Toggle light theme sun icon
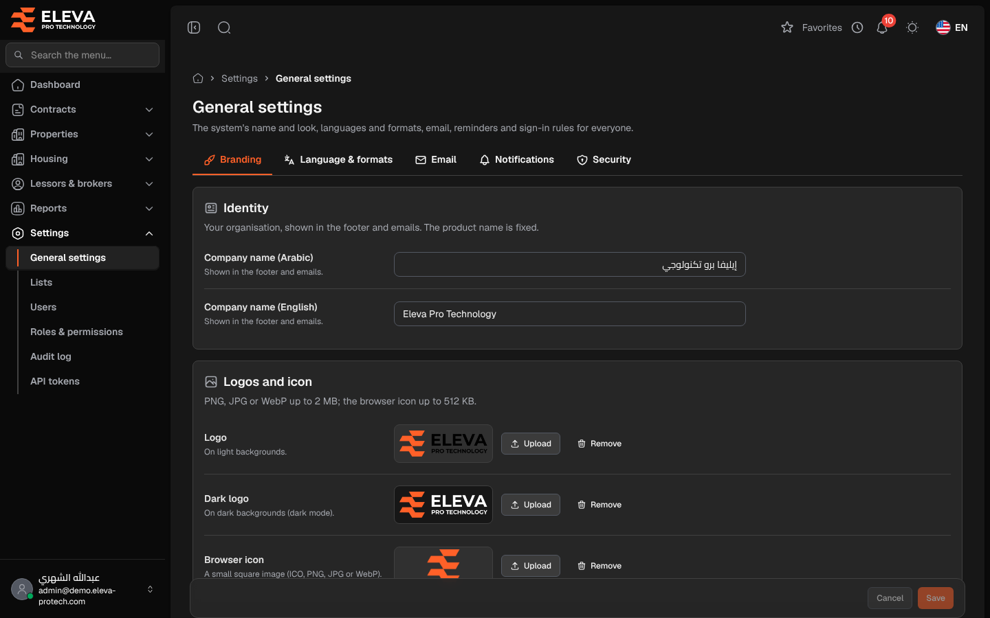 point(912,27)
